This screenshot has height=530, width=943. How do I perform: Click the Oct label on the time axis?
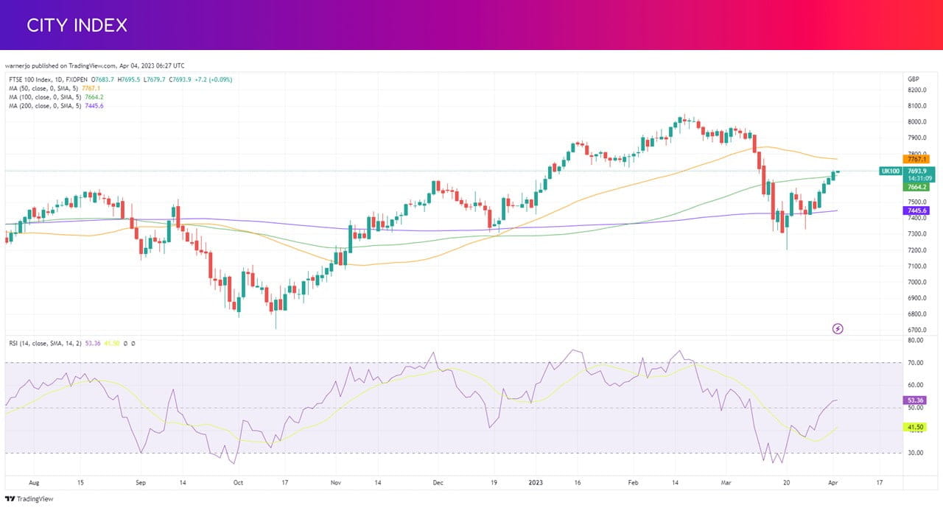[238, 483]
